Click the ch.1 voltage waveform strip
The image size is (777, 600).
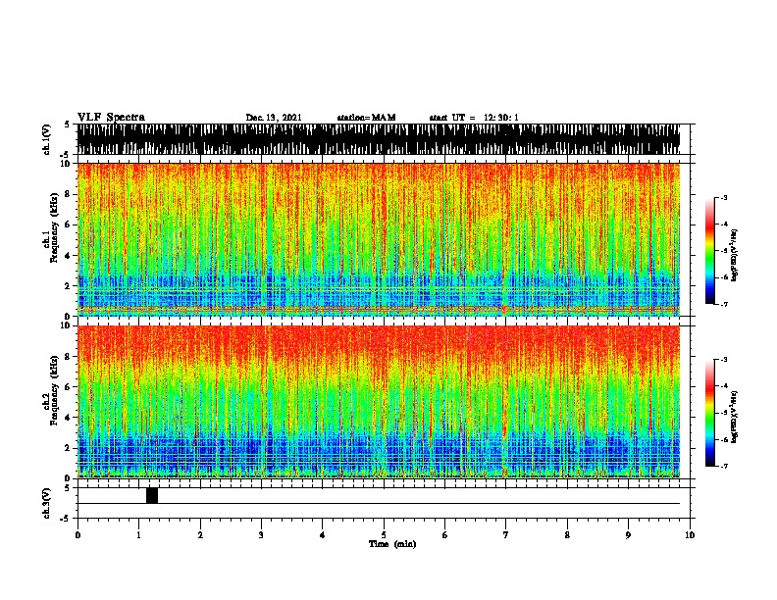click(x=379, y=139)
